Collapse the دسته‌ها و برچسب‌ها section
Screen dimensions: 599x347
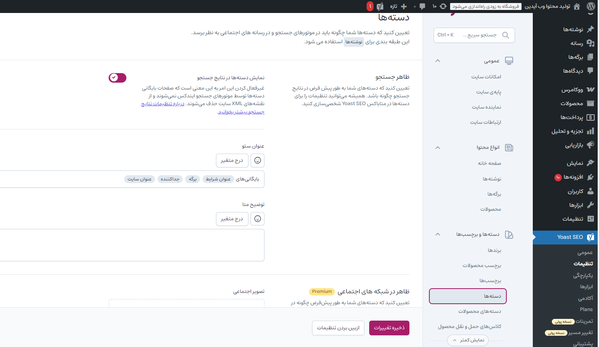(438, 235)
